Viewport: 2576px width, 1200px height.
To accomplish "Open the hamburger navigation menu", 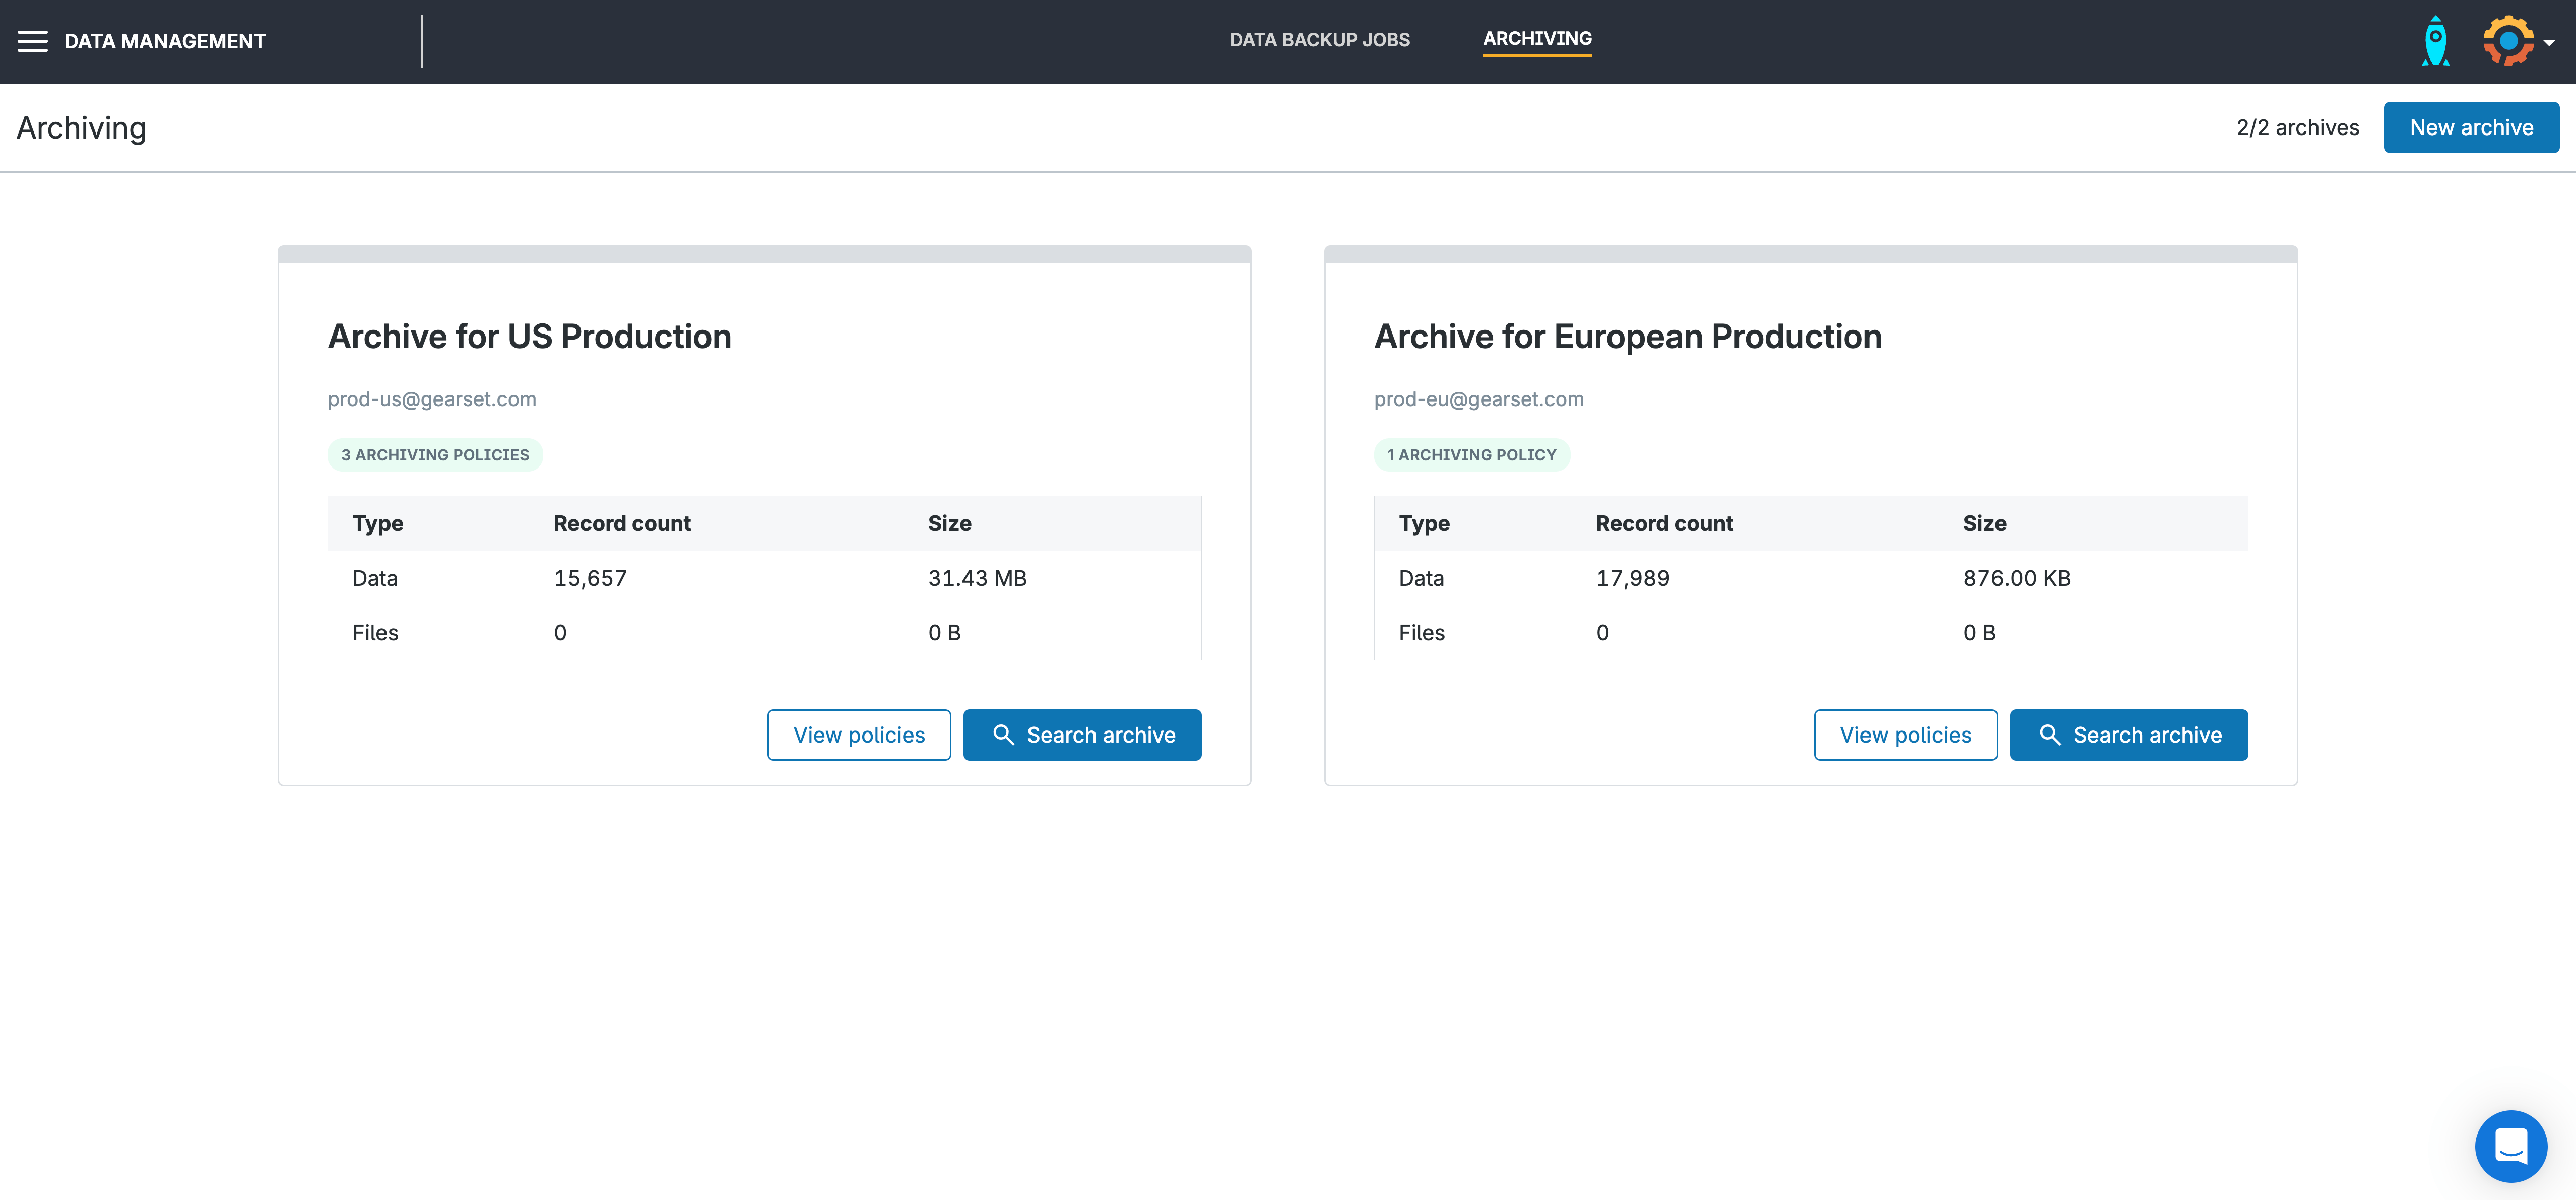I will [x=32, y=41].
